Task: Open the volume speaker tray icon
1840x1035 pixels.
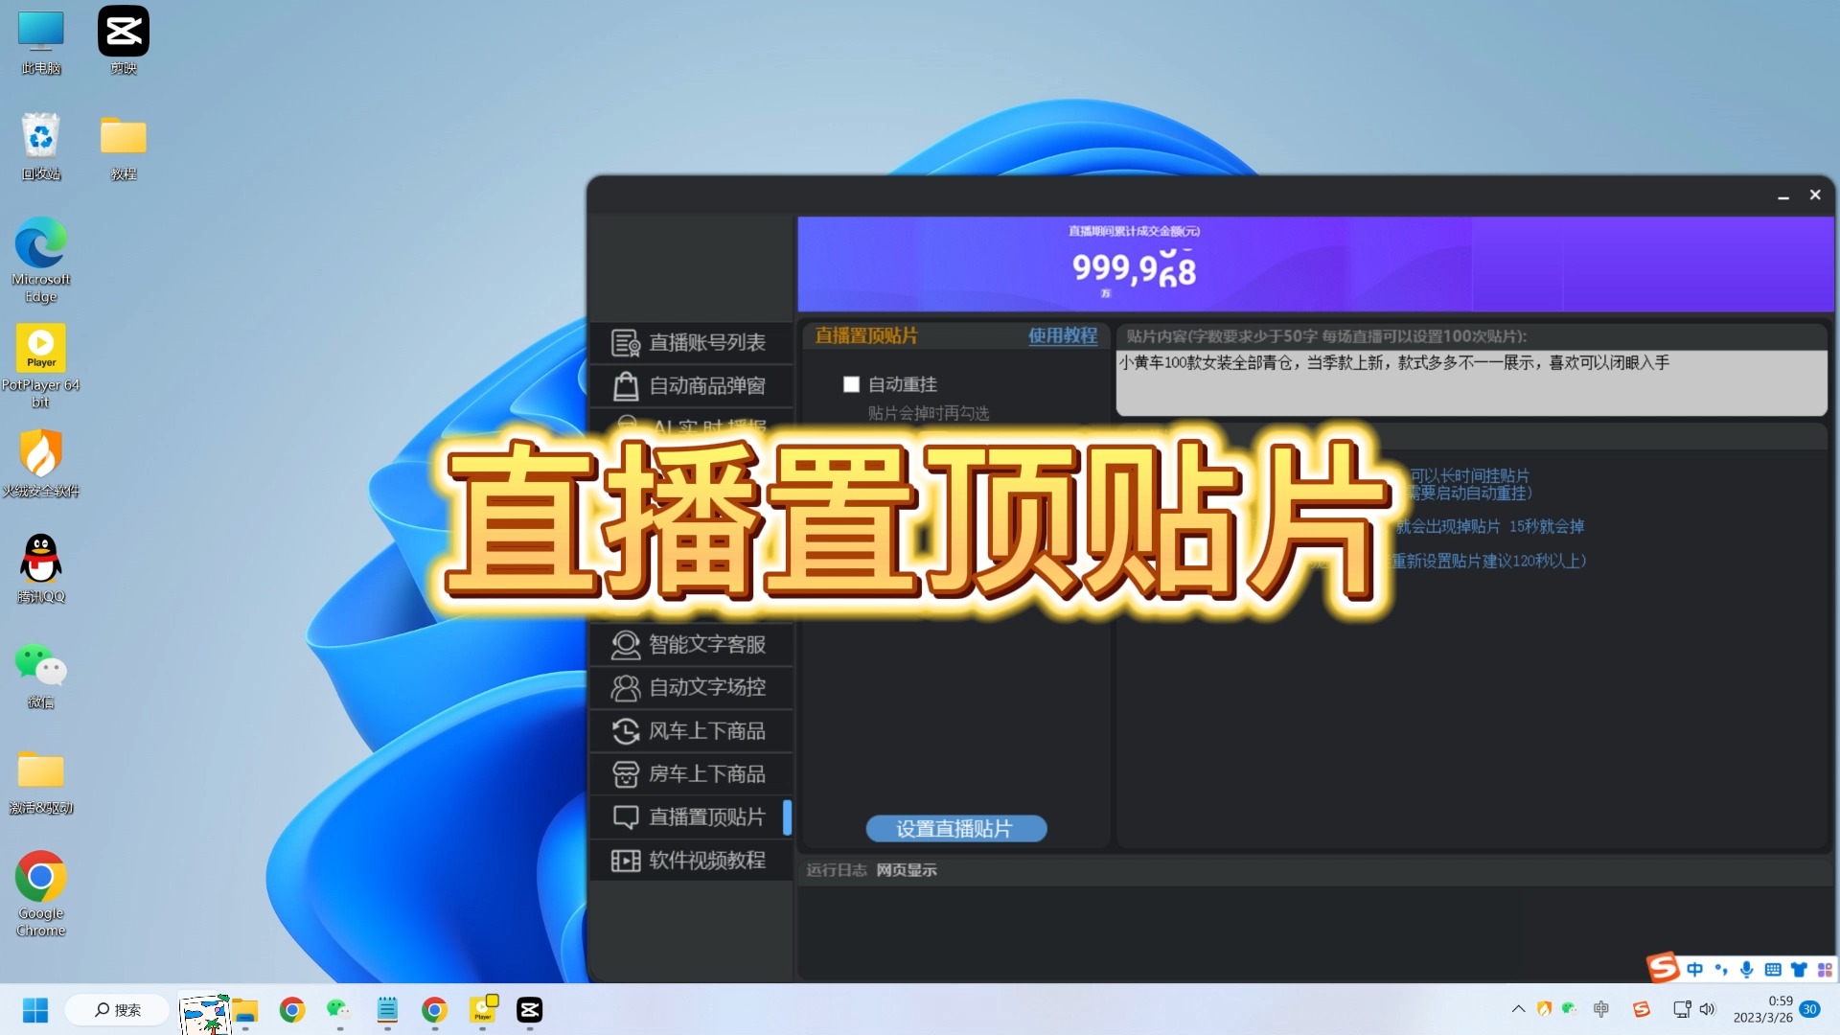Action: (x=1707, y=1009)
